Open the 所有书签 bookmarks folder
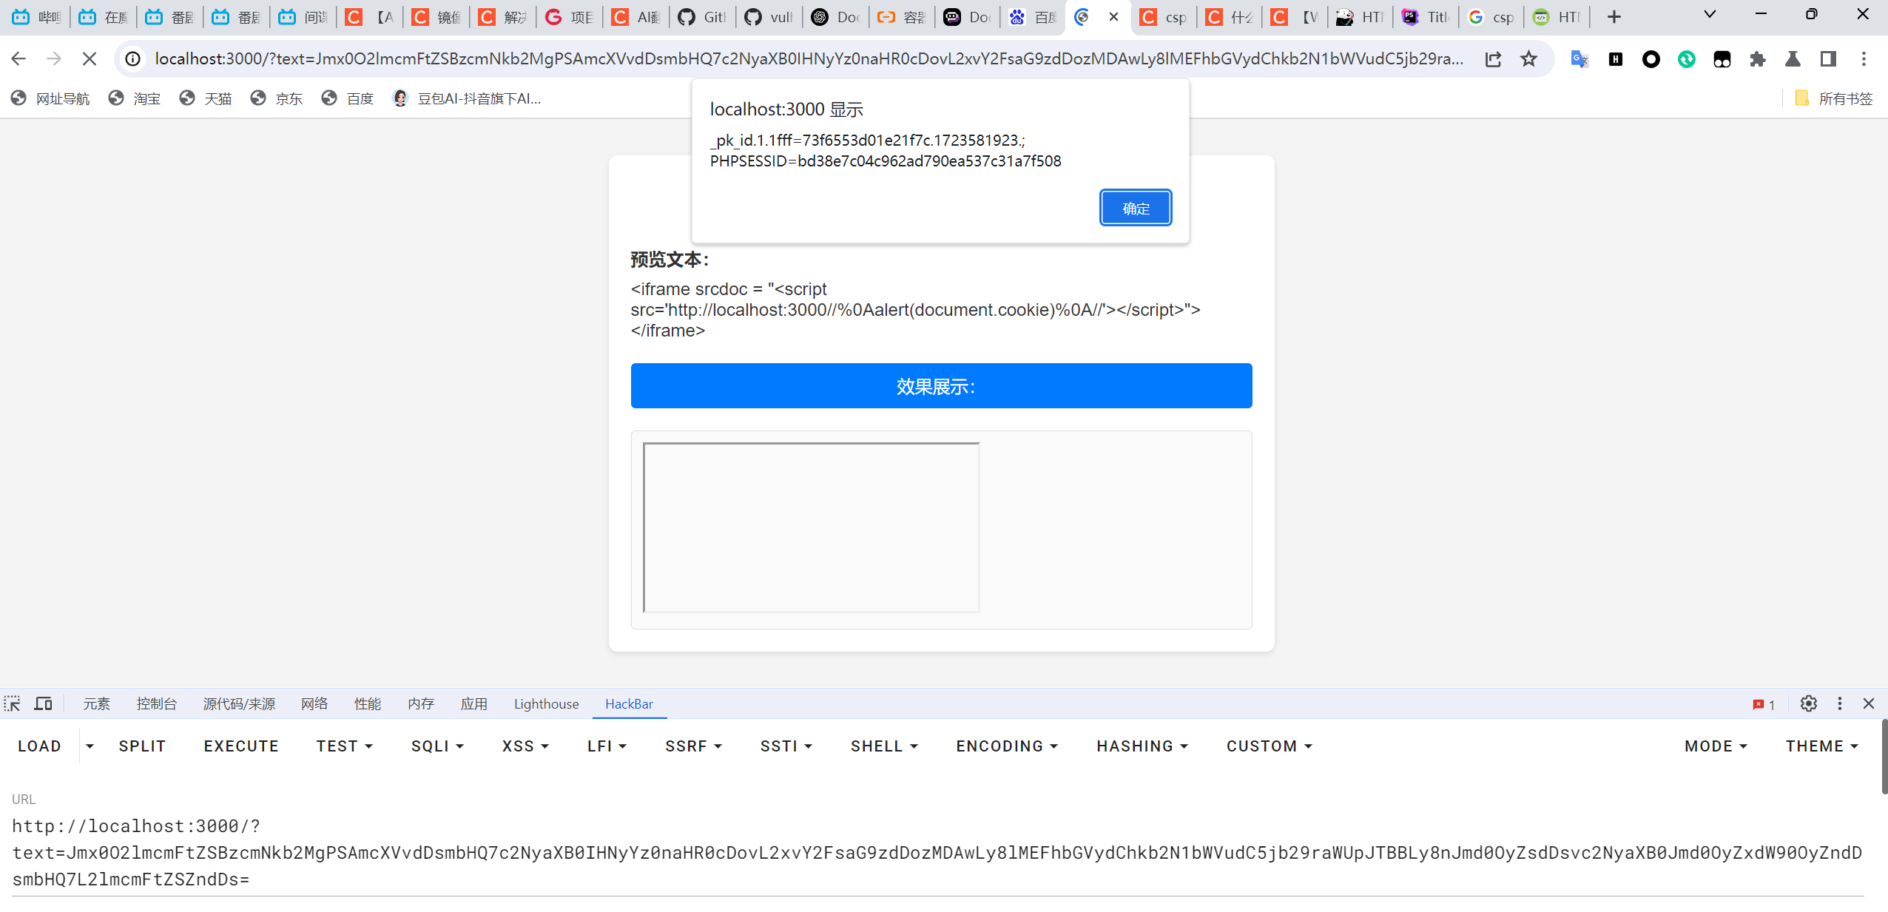The image size is (1888, 912). click(x=1834, y=98)
